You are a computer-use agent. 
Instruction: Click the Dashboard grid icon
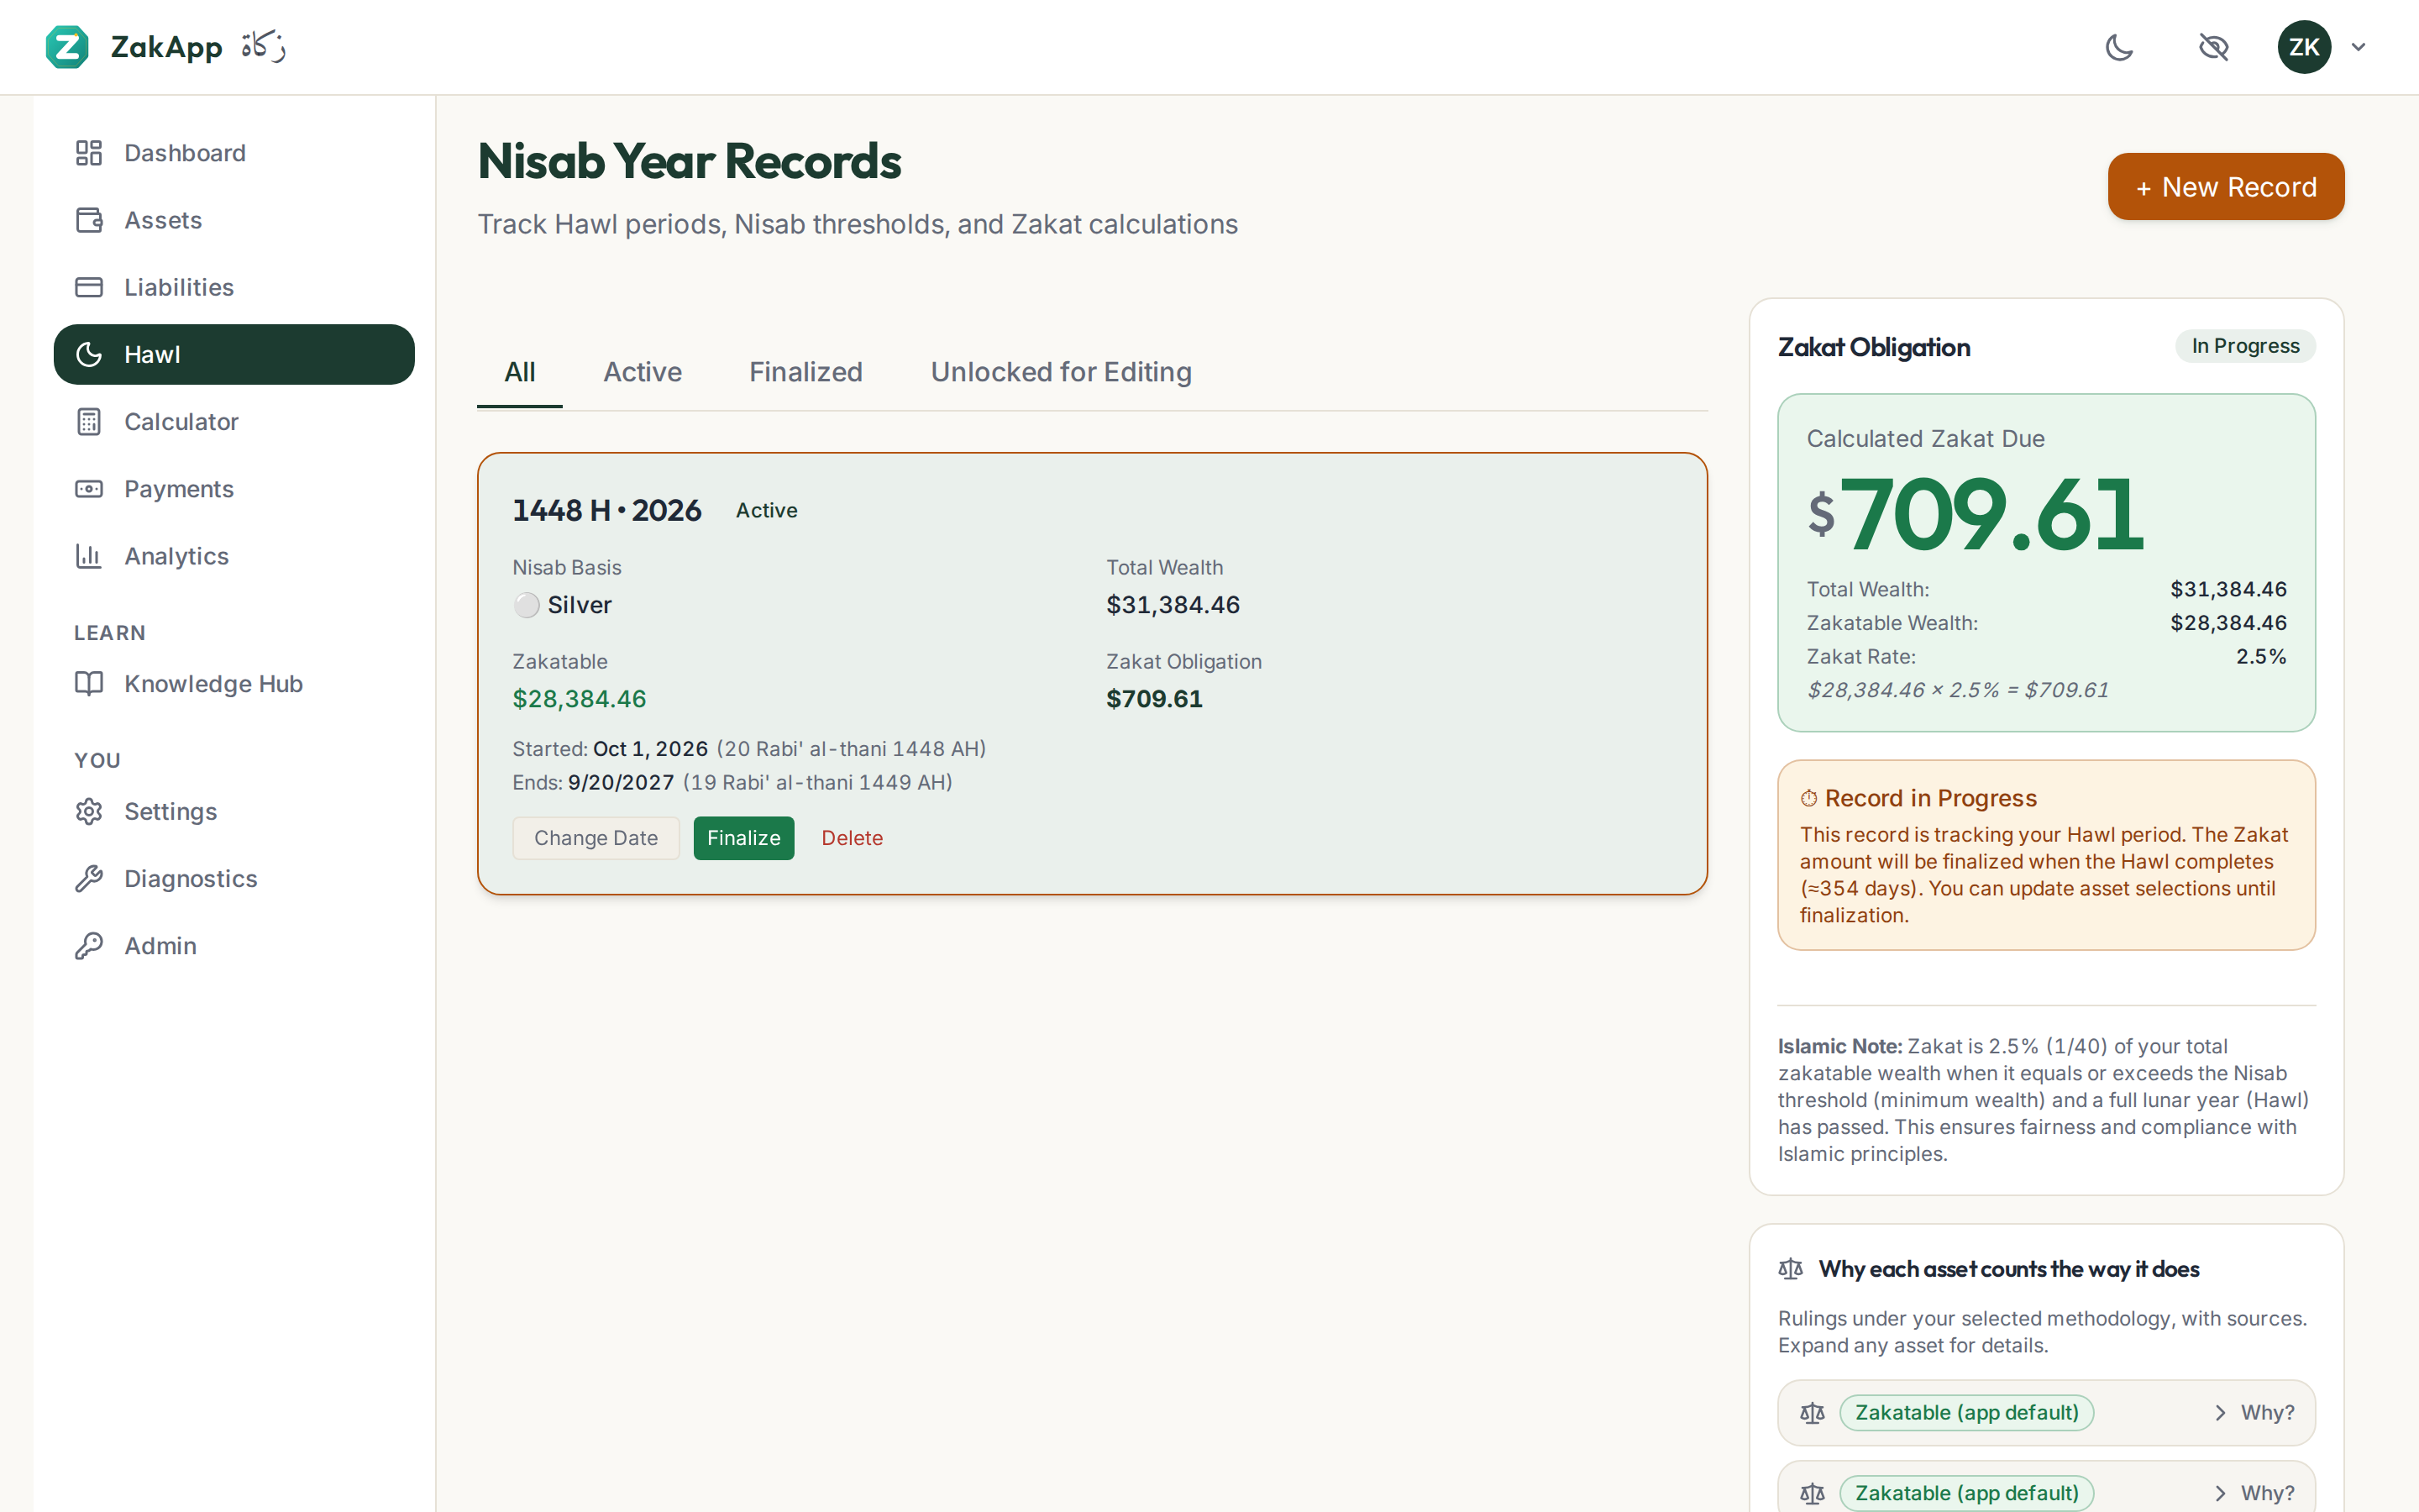coord(89,153)
